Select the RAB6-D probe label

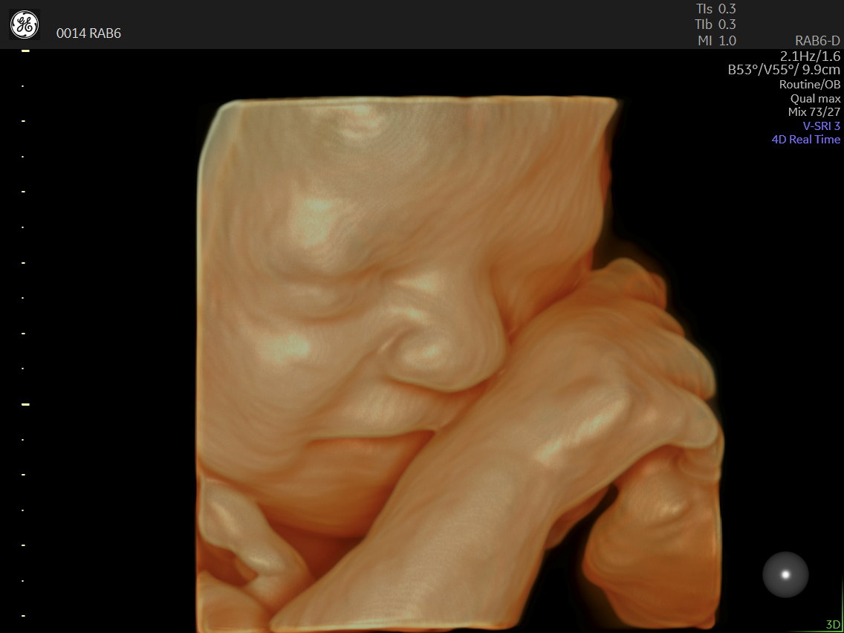click(817, 41)
